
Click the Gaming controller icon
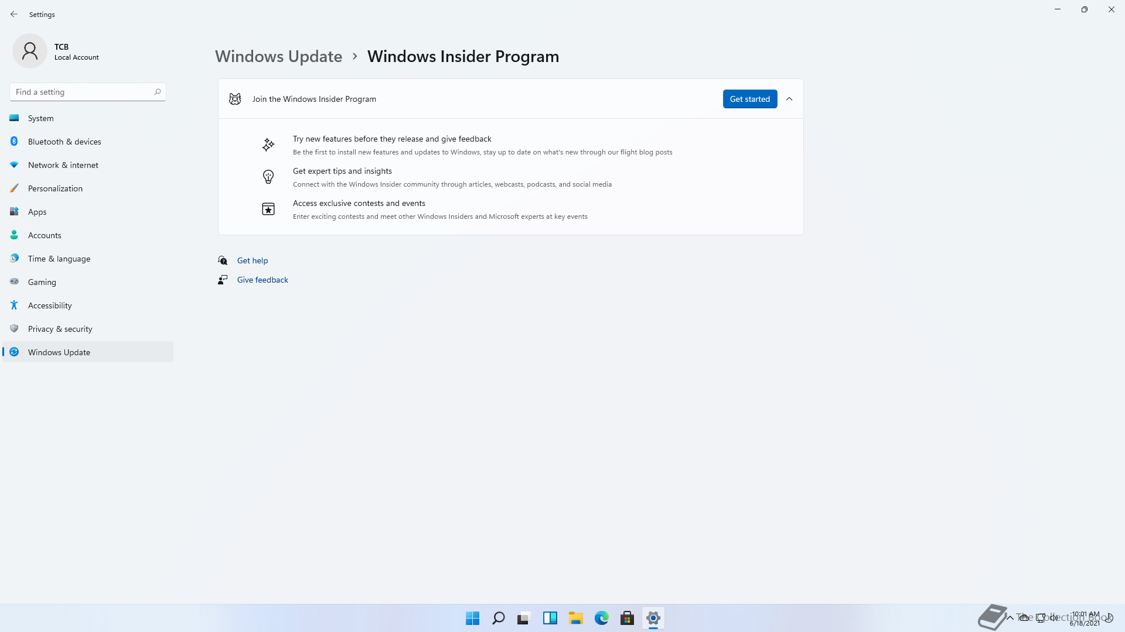click(x=14, y=281)
